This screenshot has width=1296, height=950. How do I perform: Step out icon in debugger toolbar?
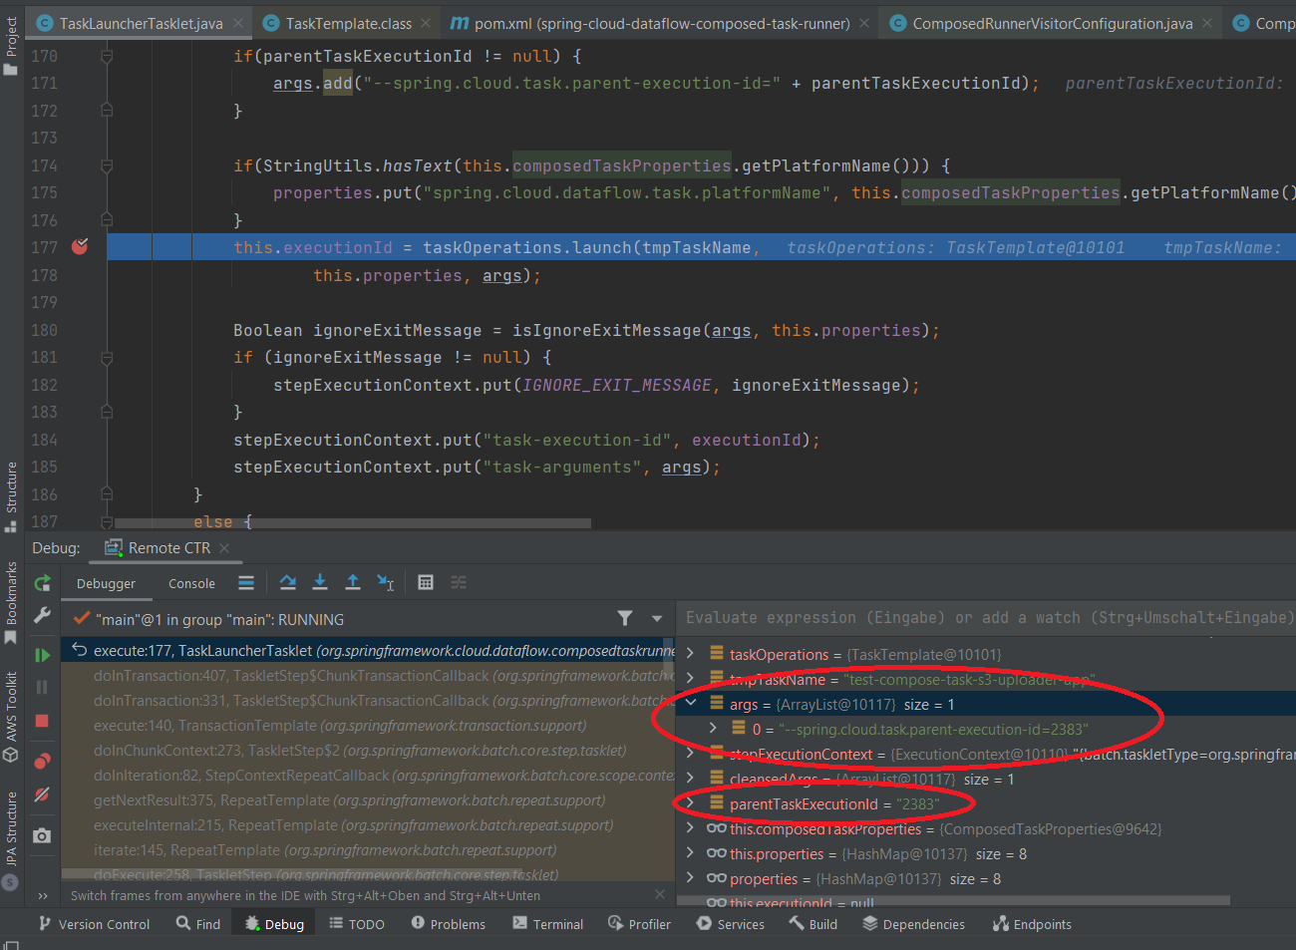point(353,582)
